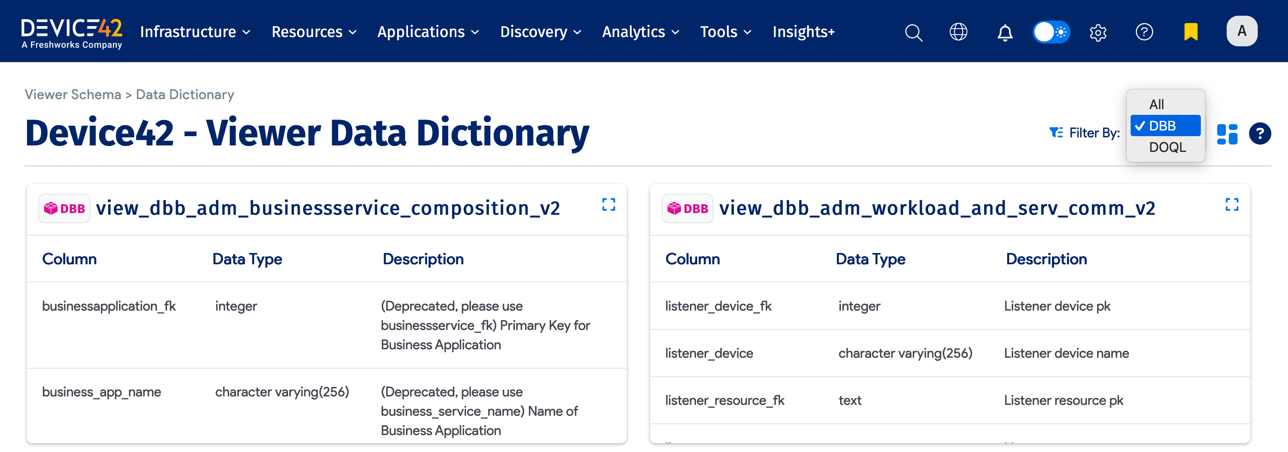Open the Analytics dropdown menu
Screen dimensions: 1288x452
(640, 31)
